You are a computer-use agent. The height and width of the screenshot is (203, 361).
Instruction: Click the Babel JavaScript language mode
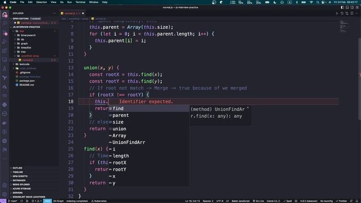(240, 201)
